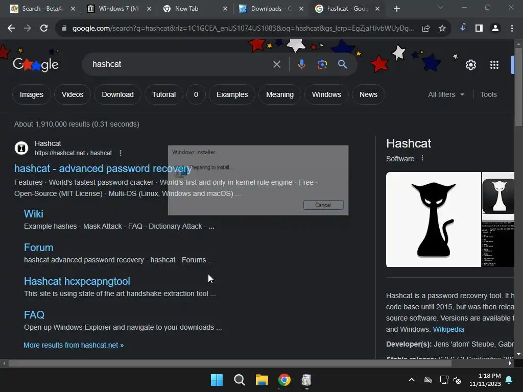The image size is (523, 392).
Task: Filter results by Videos
Action: click(x=73, y=94)
